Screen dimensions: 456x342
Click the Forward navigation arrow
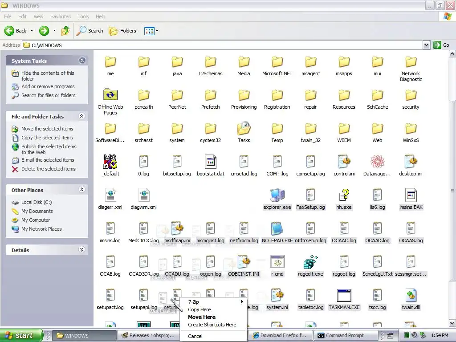pos(44,31)
